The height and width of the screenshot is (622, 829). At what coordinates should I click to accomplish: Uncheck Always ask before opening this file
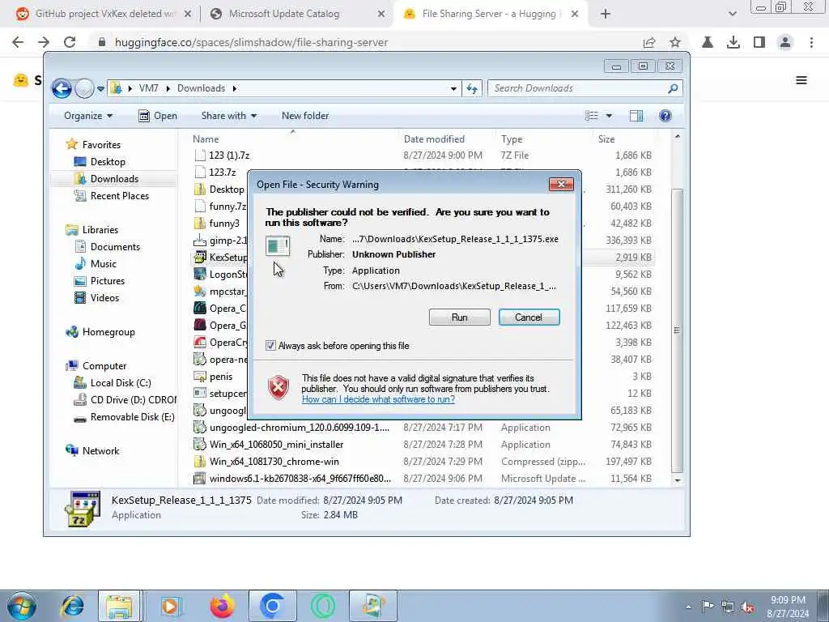pyautogui.click(x=270, y=346)
